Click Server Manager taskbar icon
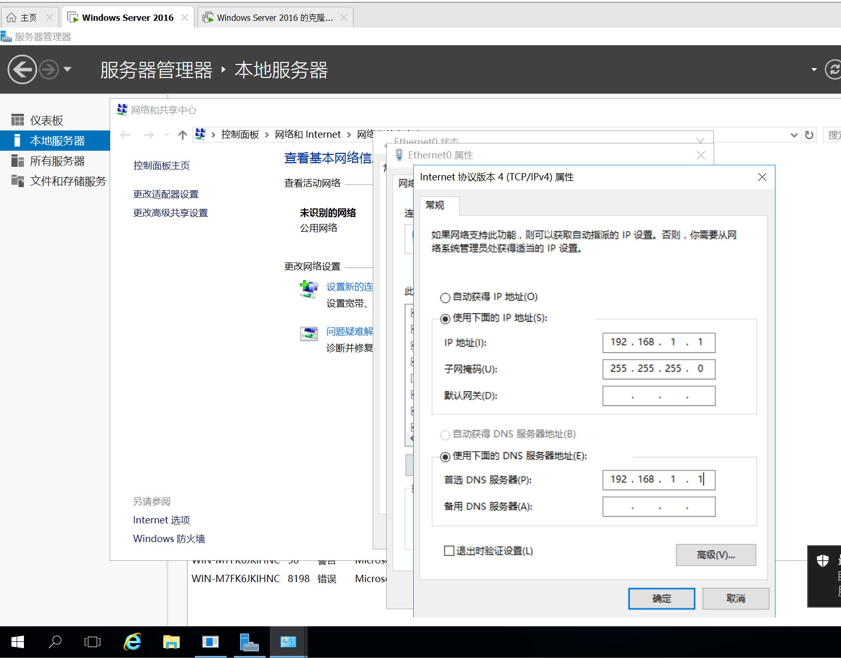This screenshot has width=841, height=658. click(x=249, y=642)
